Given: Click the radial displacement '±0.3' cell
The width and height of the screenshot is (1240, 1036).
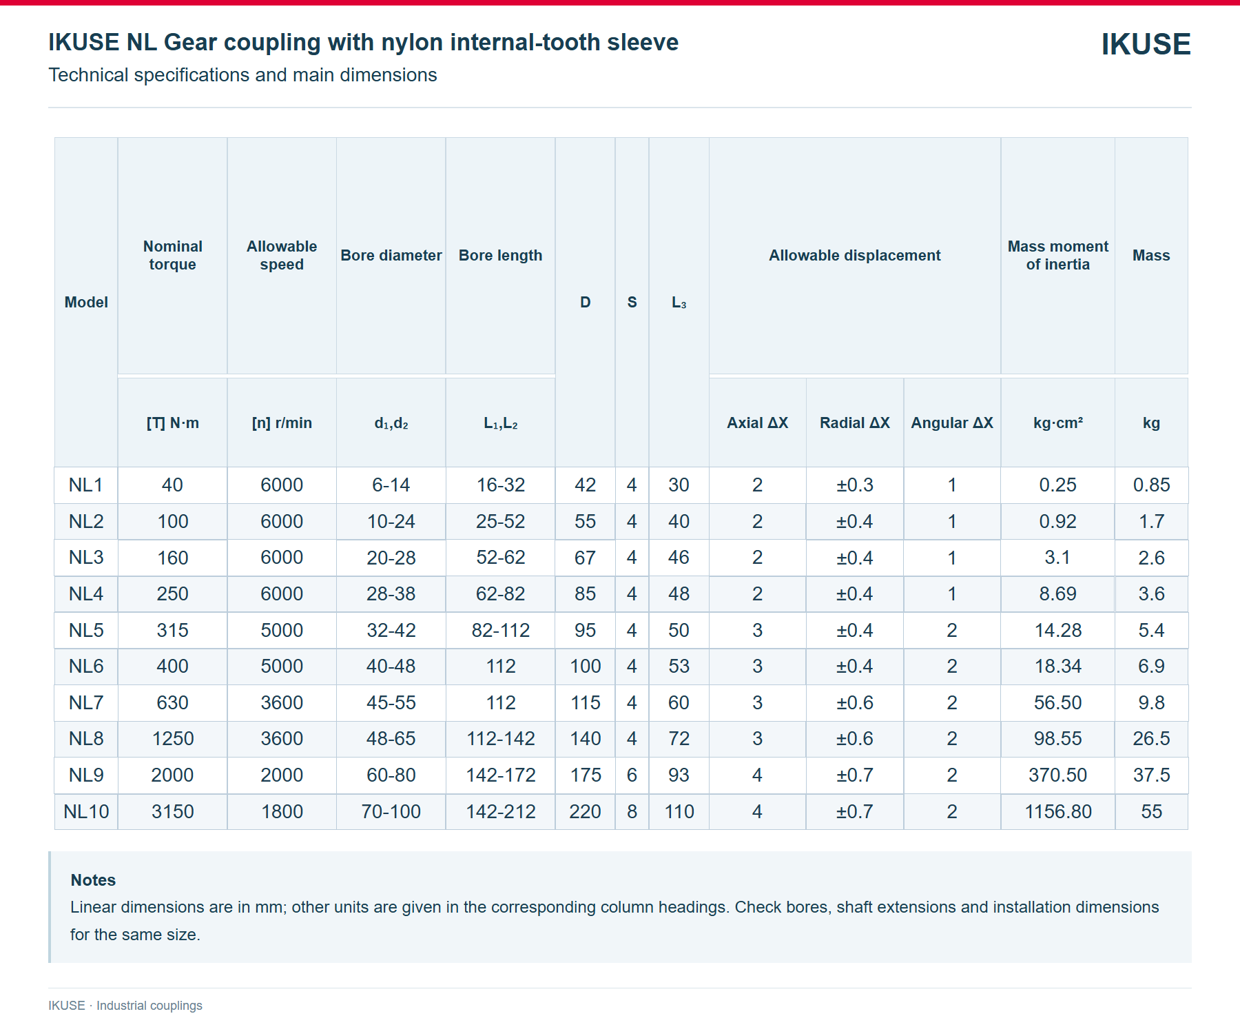Looking at the screenshot, I should tap(854, 485).
